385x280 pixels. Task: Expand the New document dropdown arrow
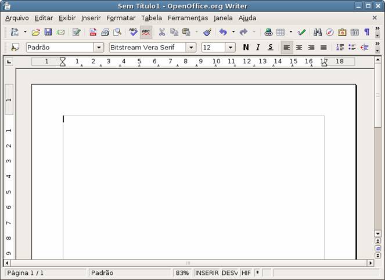[x=25, y=32]
